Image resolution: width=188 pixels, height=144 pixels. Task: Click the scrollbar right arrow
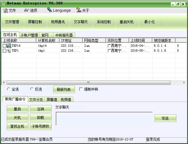coord(184,82)
